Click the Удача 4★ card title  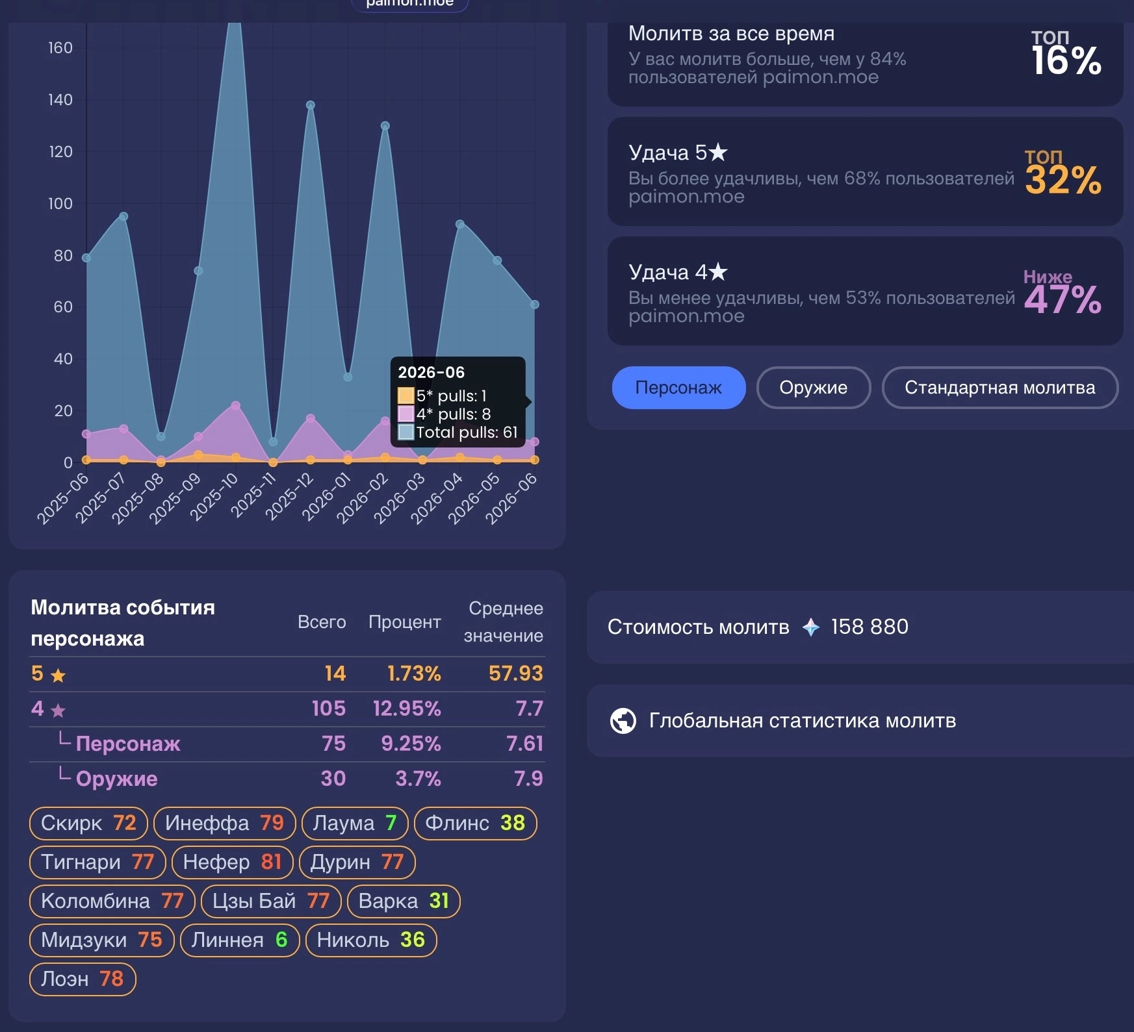[678, 272]
